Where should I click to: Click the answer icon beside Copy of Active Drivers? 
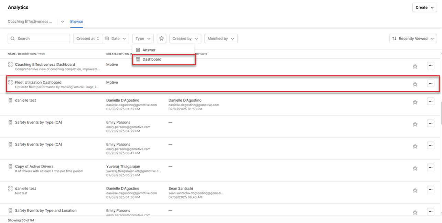[x=10, y=166]
